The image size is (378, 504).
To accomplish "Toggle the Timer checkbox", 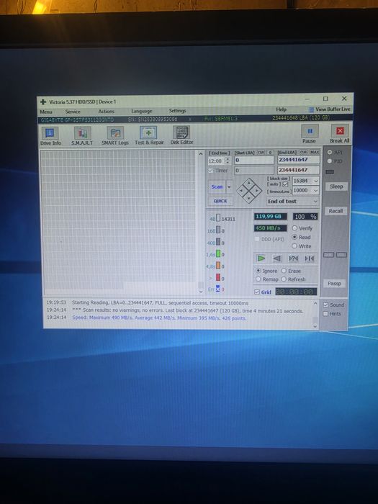I will (x=211, y=171).
